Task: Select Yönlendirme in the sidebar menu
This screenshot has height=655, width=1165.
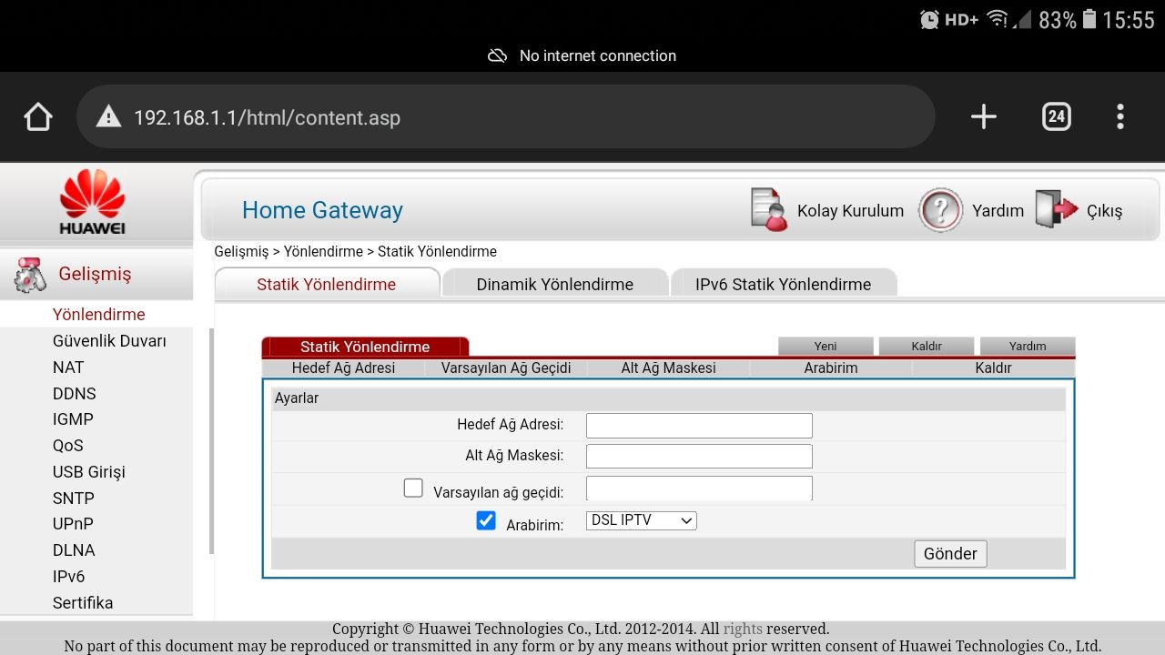Action: click(x=99, y=314)
